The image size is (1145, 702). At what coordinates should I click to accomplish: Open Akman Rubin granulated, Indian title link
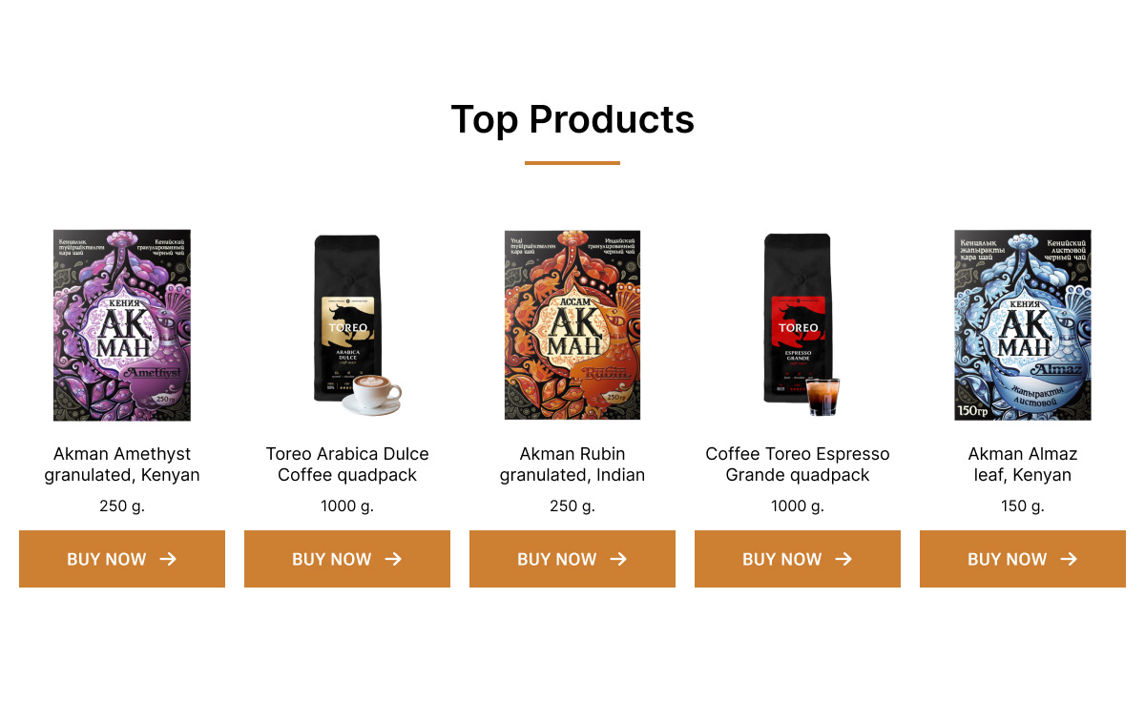pos(572,465)
